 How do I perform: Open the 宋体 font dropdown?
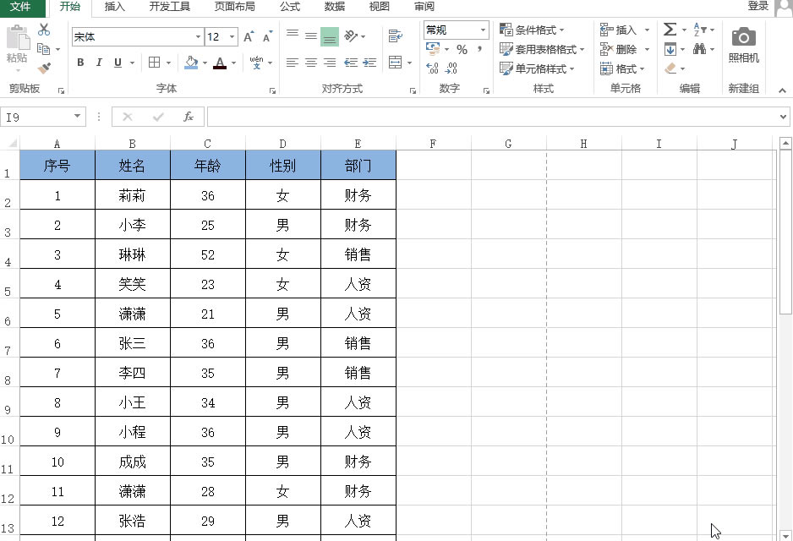(x=198, y=37)
